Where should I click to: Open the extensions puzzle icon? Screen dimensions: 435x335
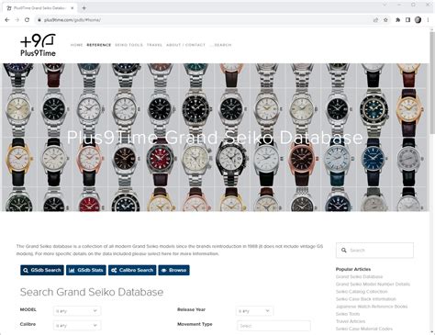[x=398, y=20]
